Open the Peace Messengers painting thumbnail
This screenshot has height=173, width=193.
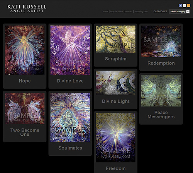161,91
